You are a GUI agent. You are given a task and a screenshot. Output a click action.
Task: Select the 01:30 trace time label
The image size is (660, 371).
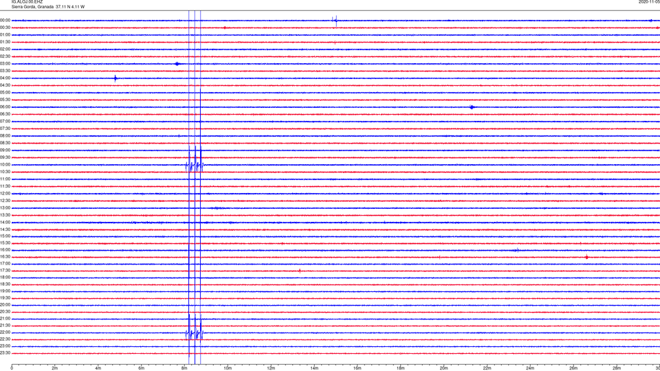(x=5, y=42)
